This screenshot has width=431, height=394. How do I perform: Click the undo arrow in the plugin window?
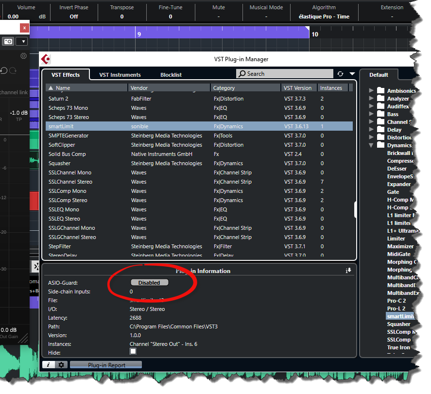click(4, 70)
